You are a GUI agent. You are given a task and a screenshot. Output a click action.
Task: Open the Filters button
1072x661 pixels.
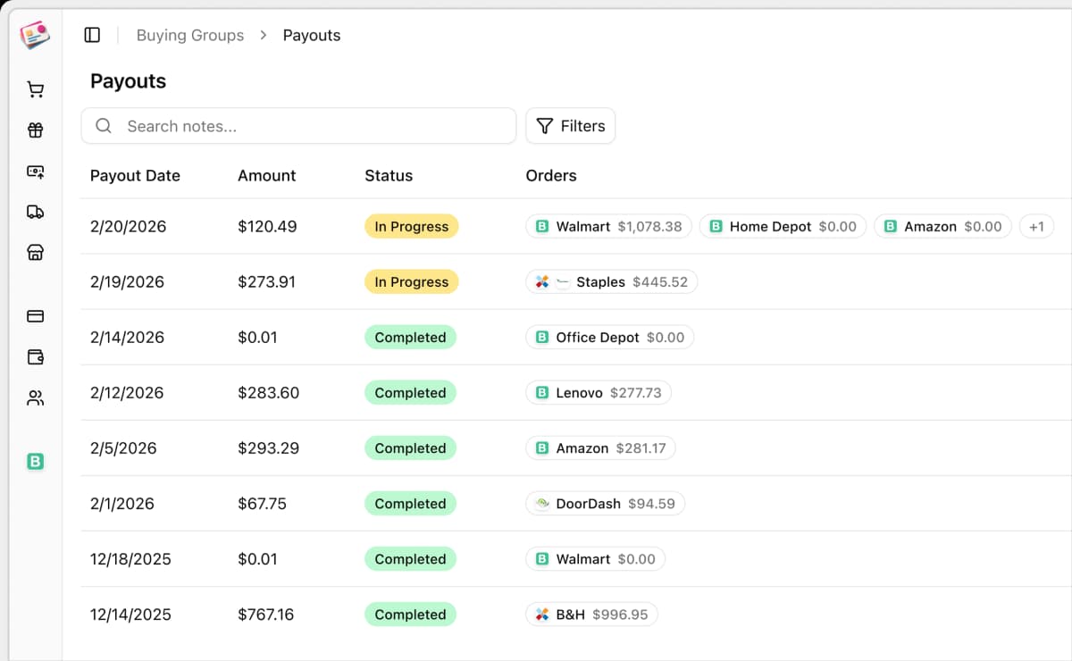570,126
